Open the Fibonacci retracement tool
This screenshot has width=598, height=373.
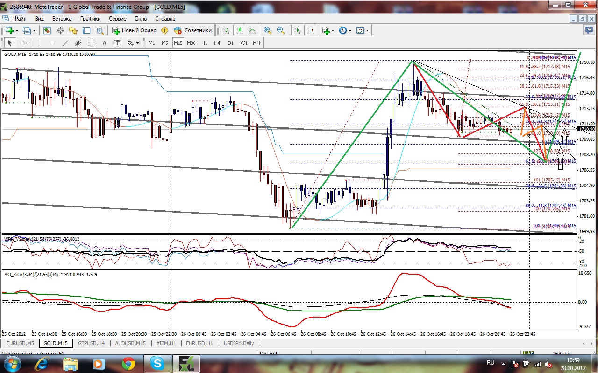[92, 43]
